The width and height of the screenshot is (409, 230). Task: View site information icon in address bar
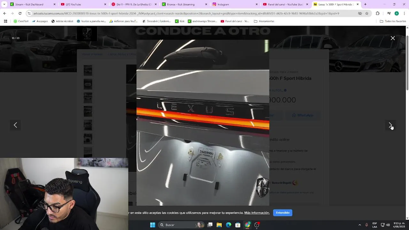[x=29, y=13]
